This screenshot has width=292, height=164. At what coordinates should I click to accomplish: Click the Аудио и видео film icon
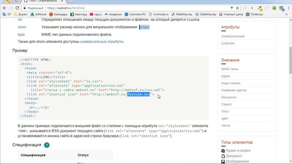click(223, 151)
